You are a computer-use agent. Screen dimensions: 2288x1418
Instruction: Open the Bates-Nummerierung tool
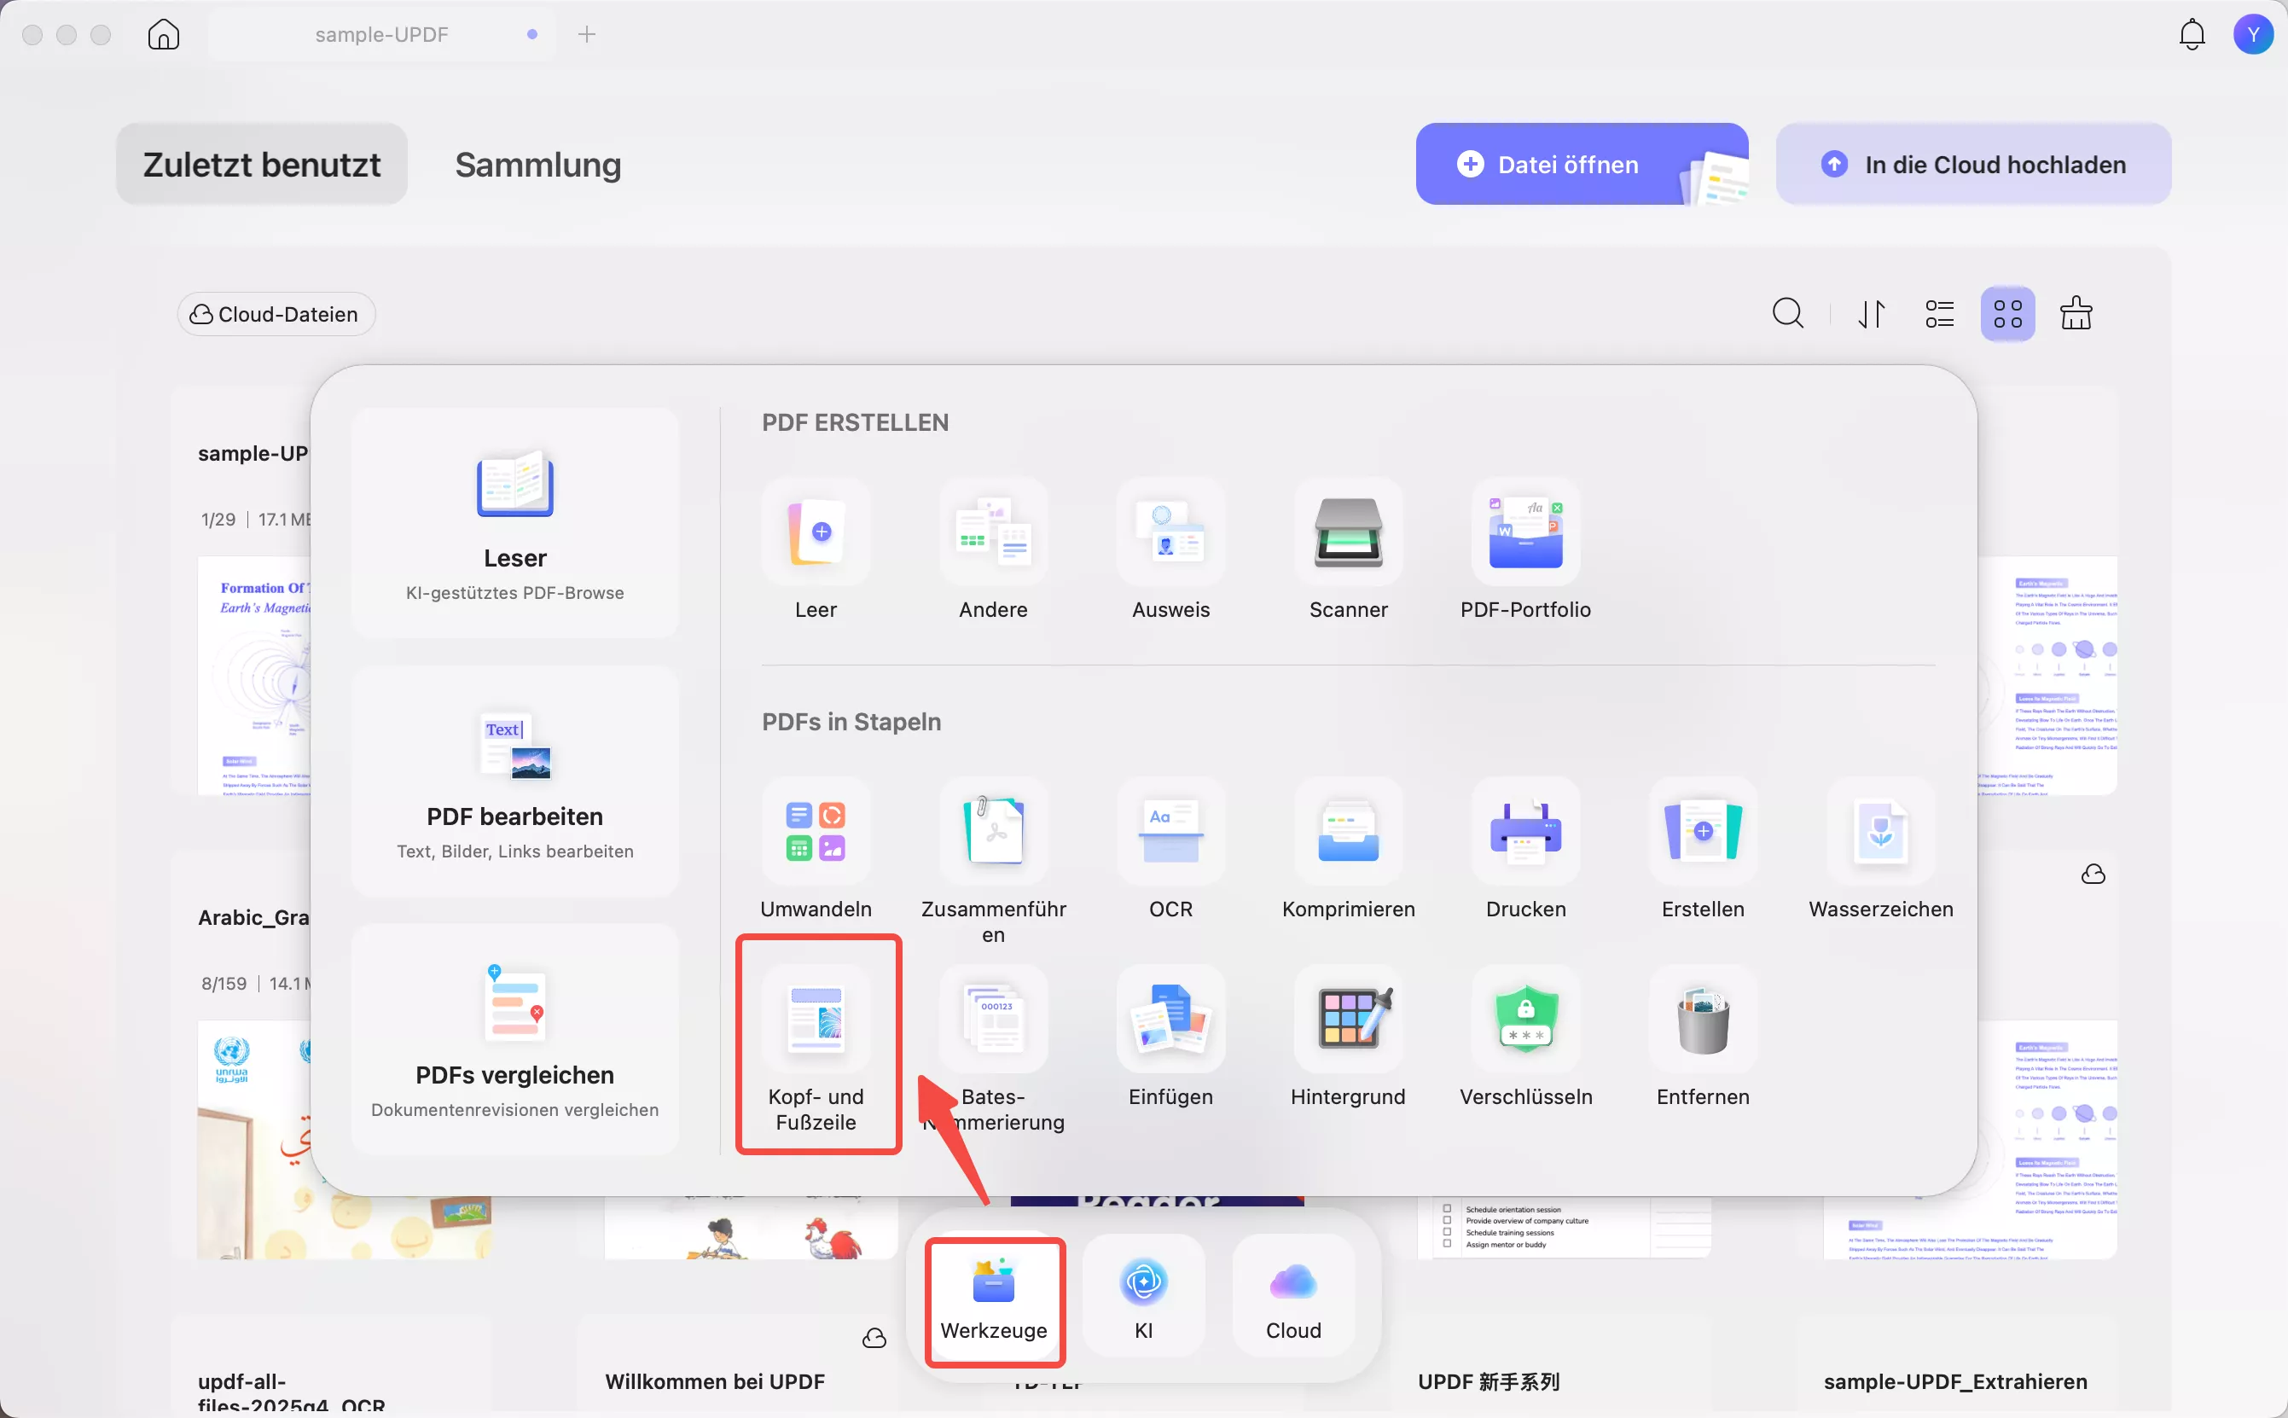[993, 1020]
